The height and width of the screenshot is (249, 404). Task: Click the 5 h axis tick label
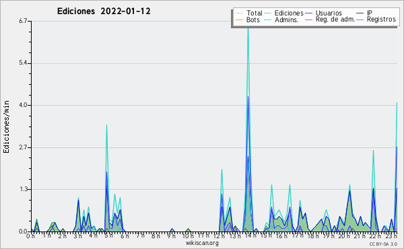click(x=108, y=236)
